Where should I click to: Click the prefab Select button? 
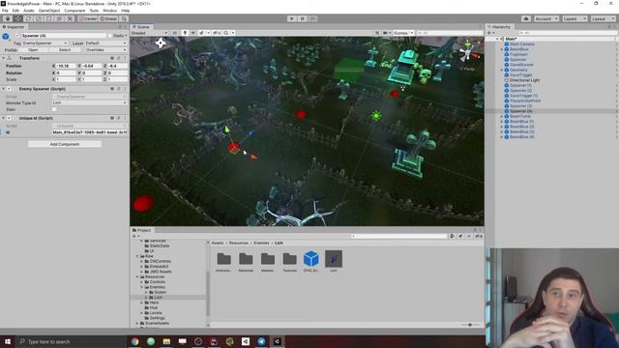coord(65,50)
